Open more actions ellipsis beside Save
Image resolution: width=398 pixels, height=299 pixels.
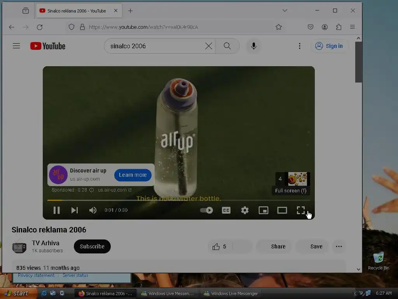click(339, 246)
